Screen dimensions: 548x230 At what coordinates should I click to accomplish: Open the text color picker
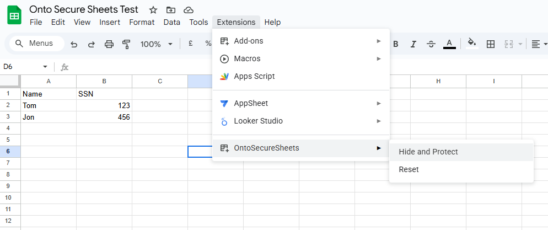click(449, 44)
